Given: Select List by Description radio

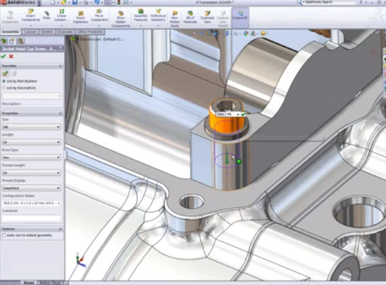Looking at the screenshot, I should [4, 88].
